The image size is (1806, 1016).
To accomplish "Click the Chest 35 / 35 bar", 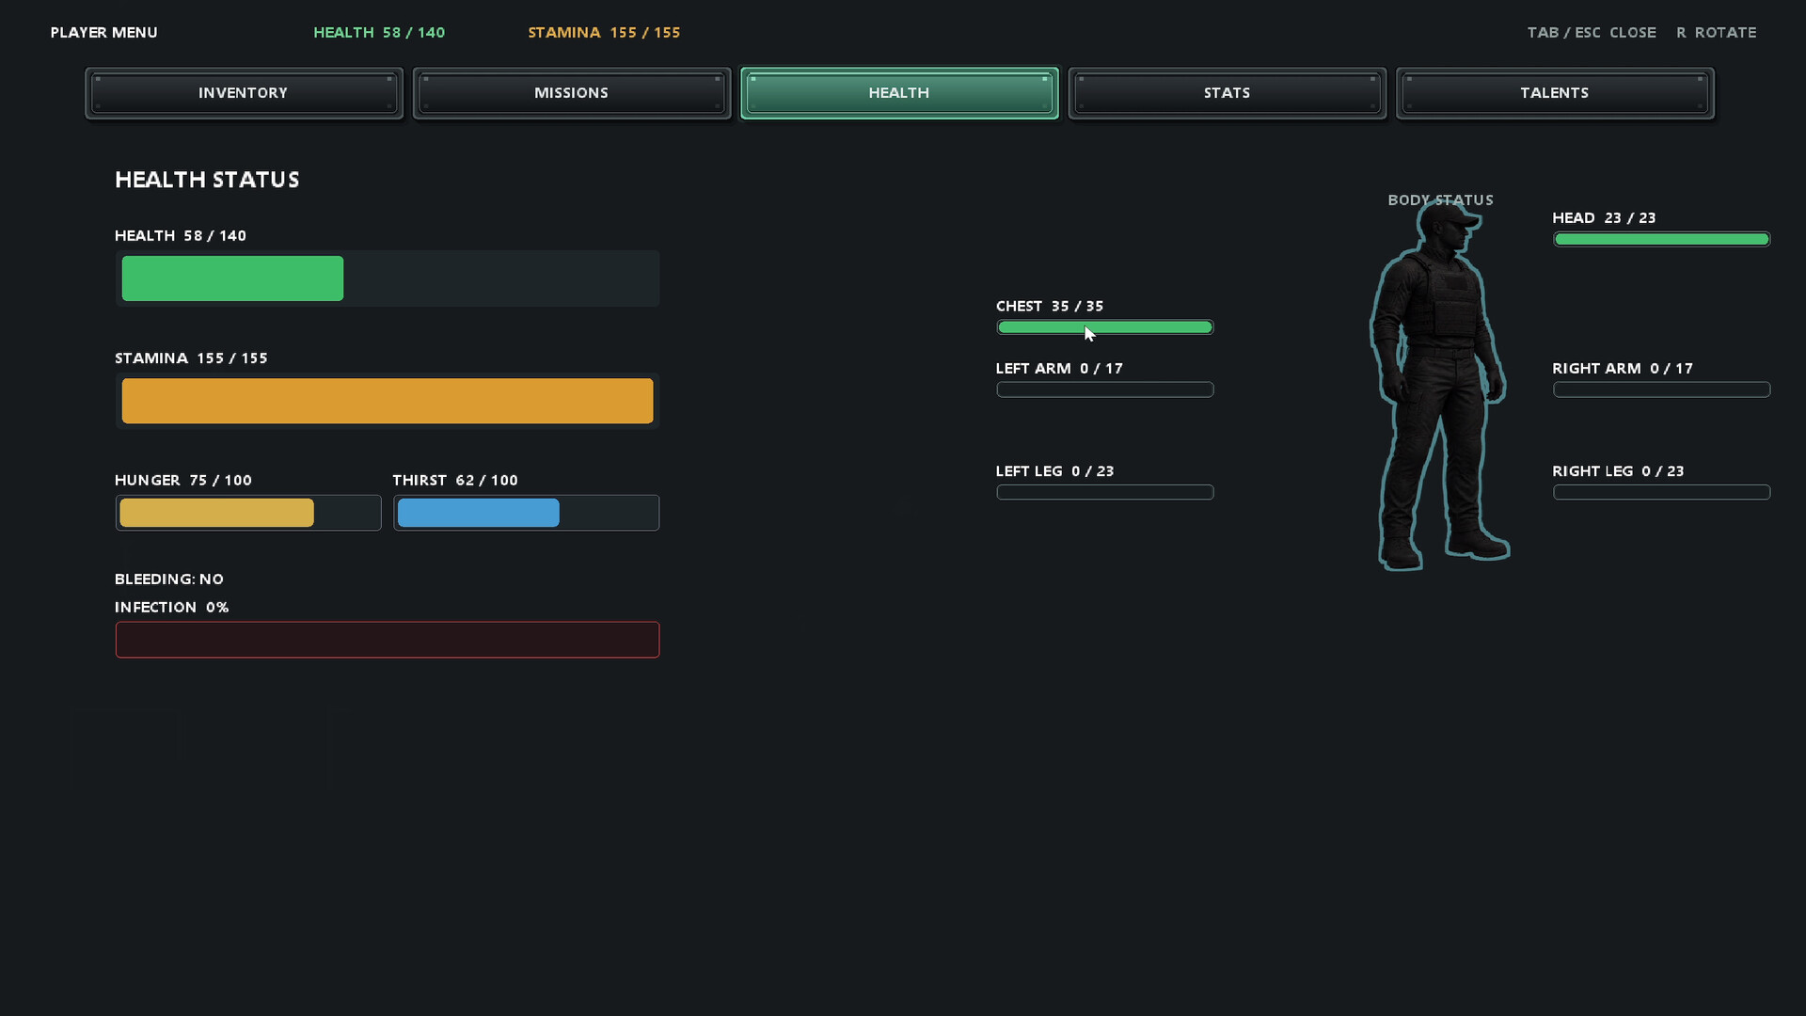I will point(1105,327).
